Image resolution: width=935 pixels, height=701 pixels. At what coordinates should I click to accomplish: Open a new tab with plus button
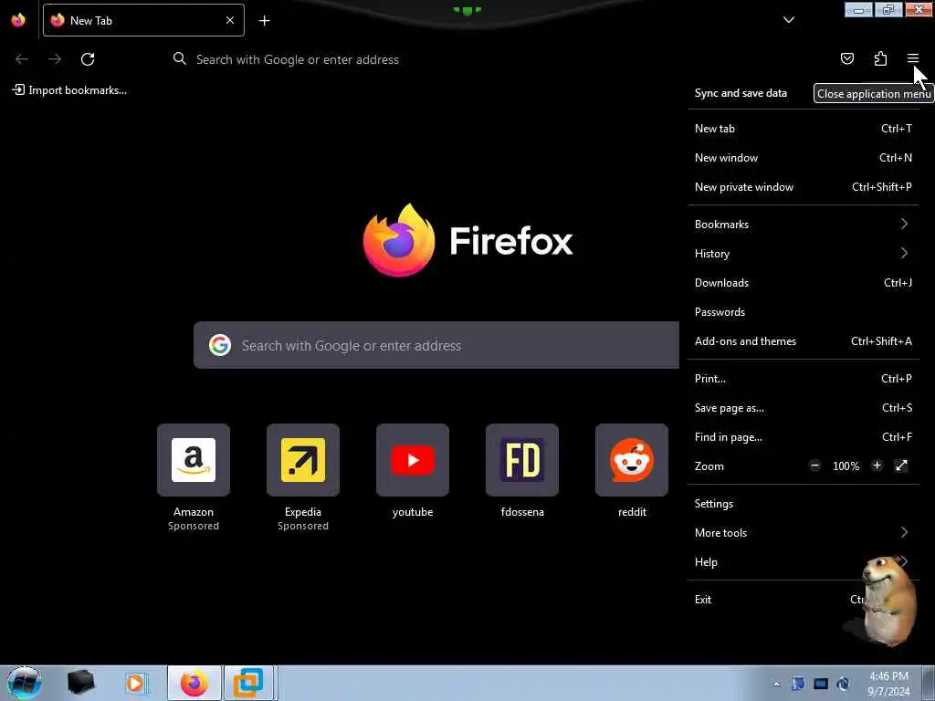264,20
